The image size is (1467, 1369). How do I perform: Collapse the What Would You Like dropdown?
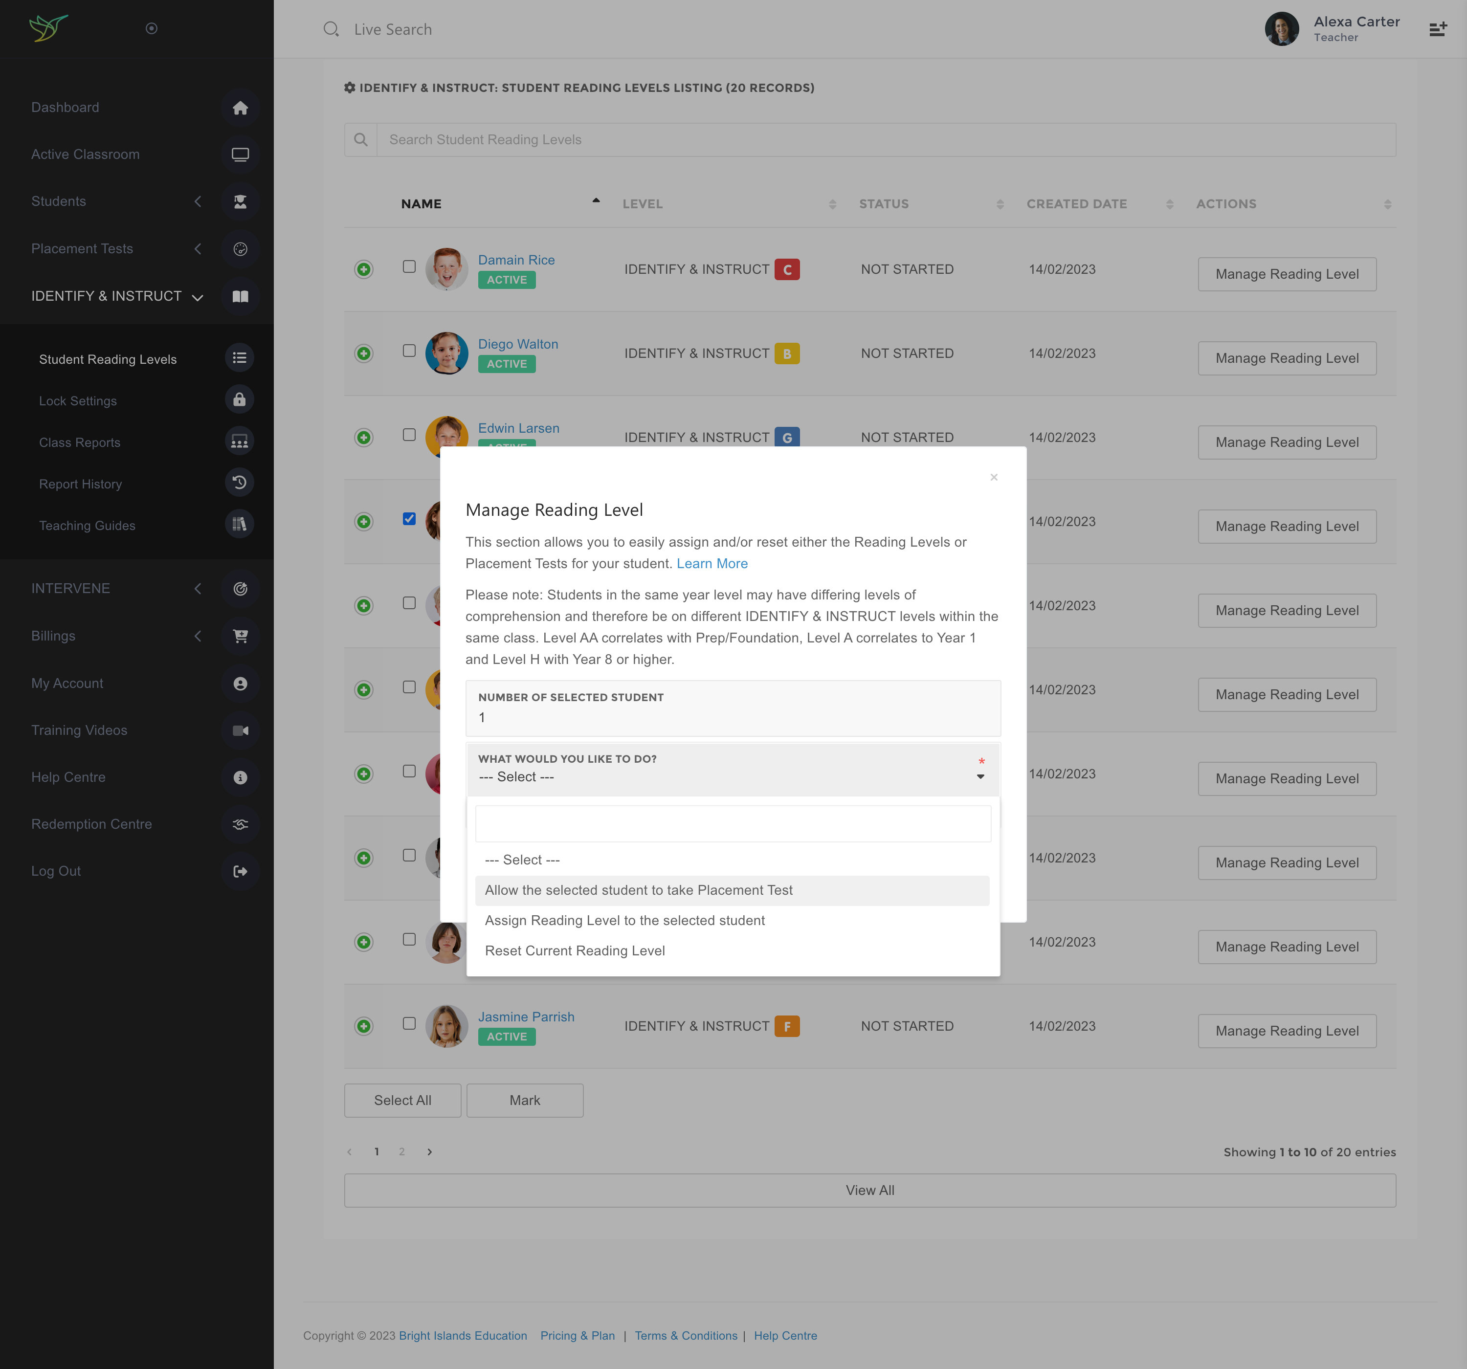[x=980, y=776]
